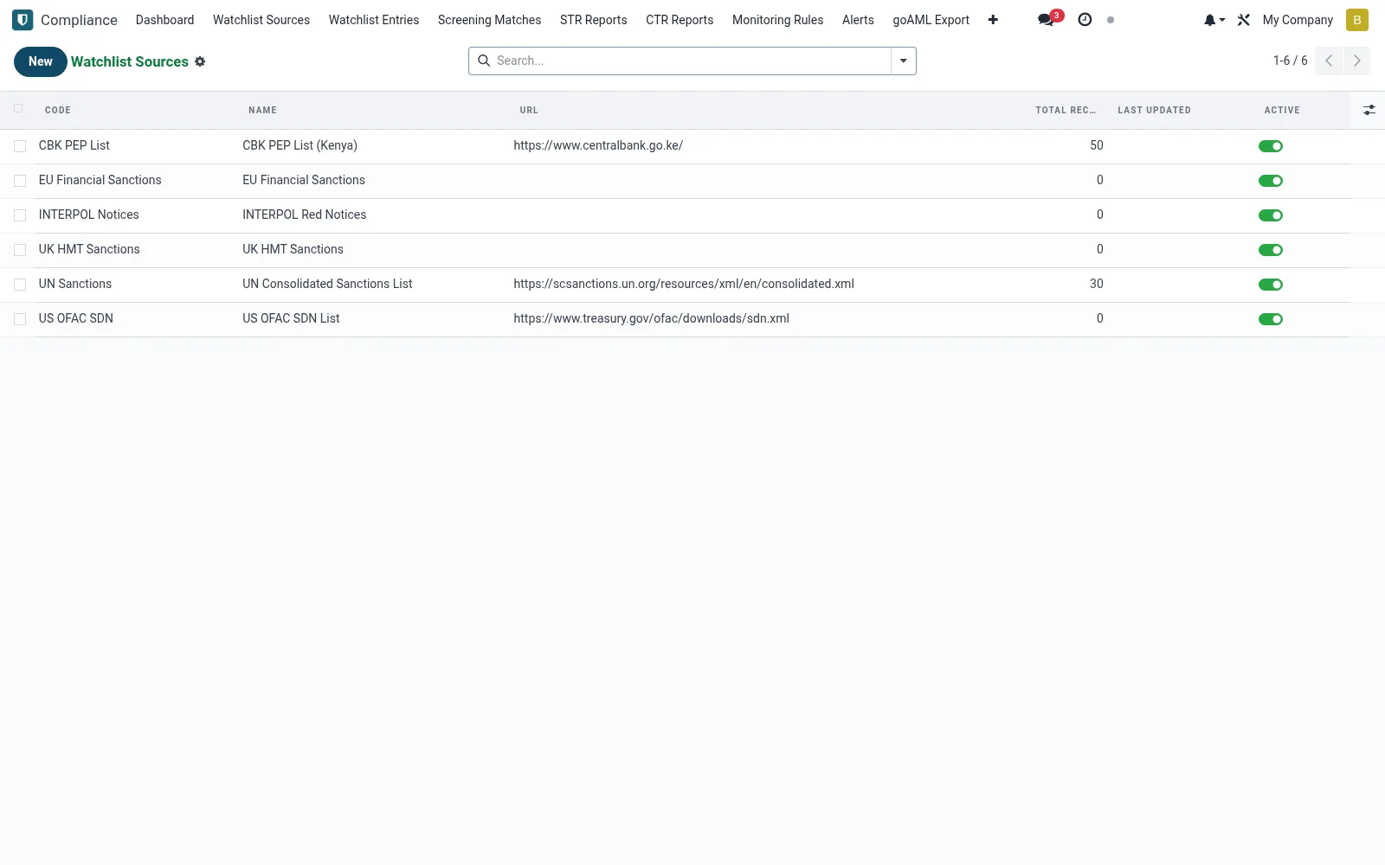1385x865 pixels.
Task: Click the grey status dot indicator
Action: [x=1111, y=20]
